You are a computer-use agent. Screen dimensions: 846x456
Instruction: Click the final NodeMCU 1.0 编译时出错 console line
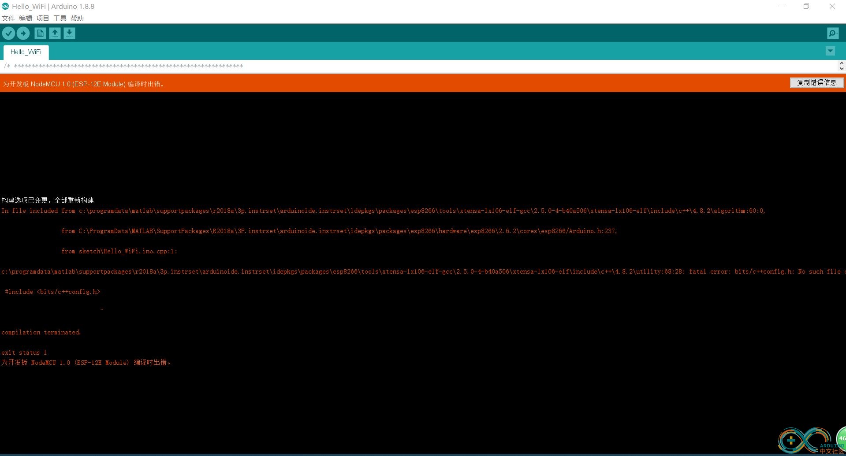coord(86,362)
